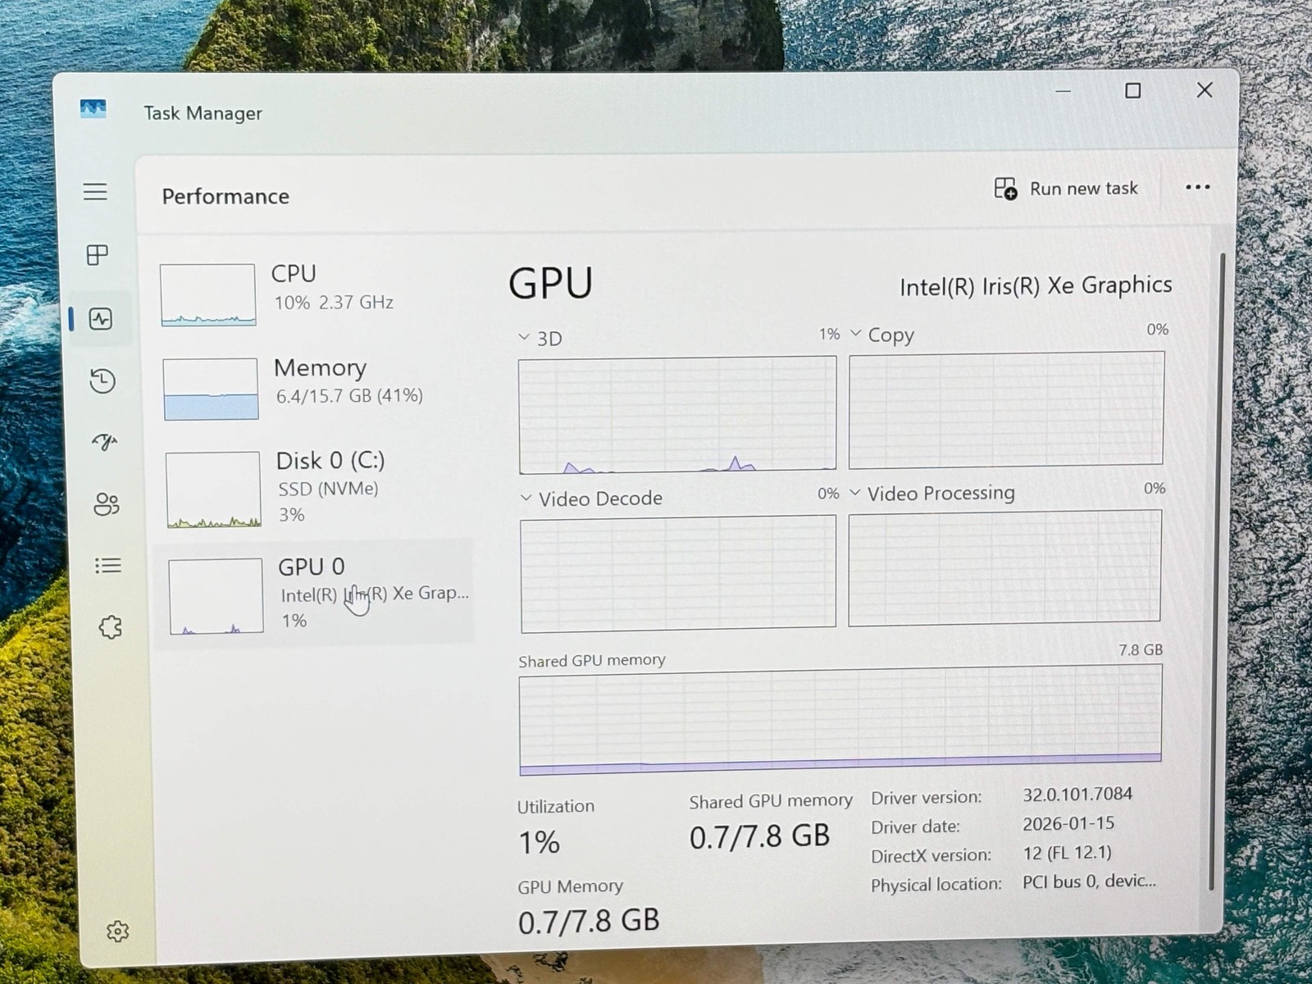
Task: Click the Run new task icon
Action: click(1005, 189)
